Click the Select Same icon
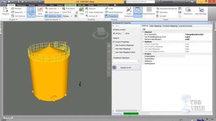This screenshot has height=121, width=216. click(x=46, y=12)
